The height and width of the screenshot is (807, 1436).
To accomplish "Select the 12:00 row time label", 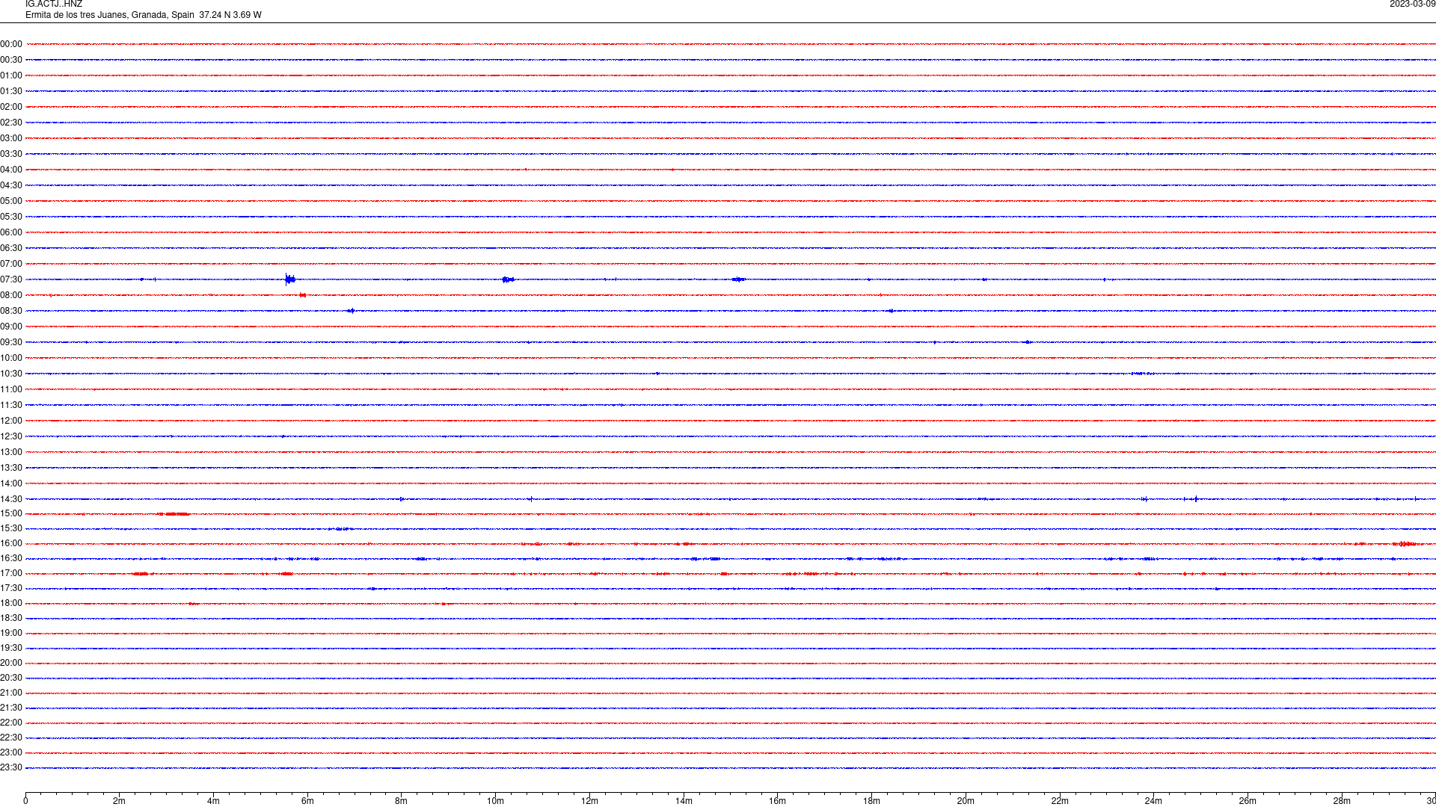I will [11, 421].
